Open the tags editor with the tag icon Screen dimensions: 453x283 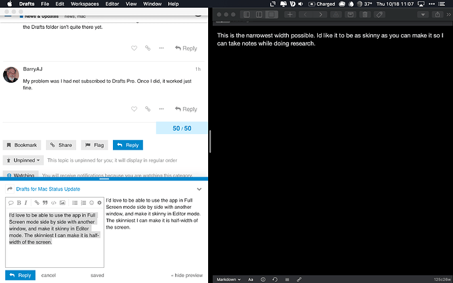[x=379, y=14]
